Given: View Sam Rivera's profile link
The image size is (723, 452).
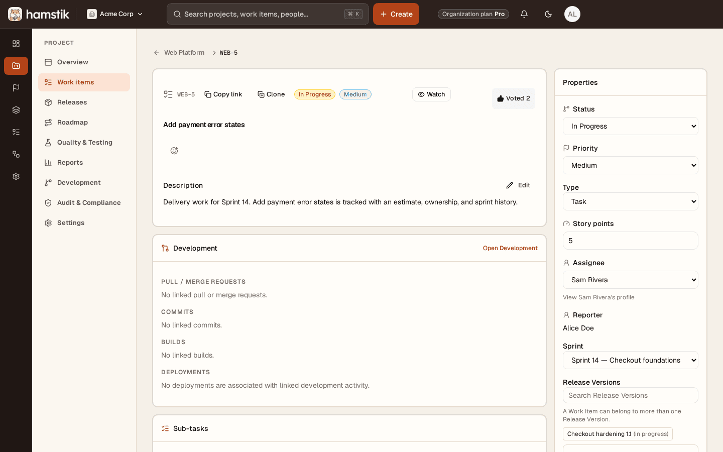Looking at the screenshot, I should [598, 297].
